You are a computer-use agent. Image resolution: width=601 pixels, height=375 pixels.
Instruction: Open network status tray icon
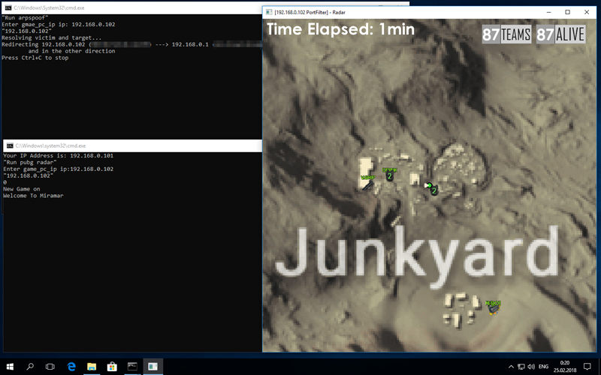coord(521,367)
